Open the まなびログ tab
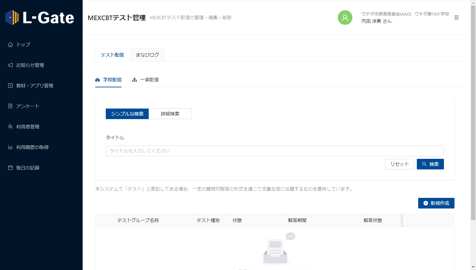This screenshot has width=476, height=270. (x=147, y=55)
